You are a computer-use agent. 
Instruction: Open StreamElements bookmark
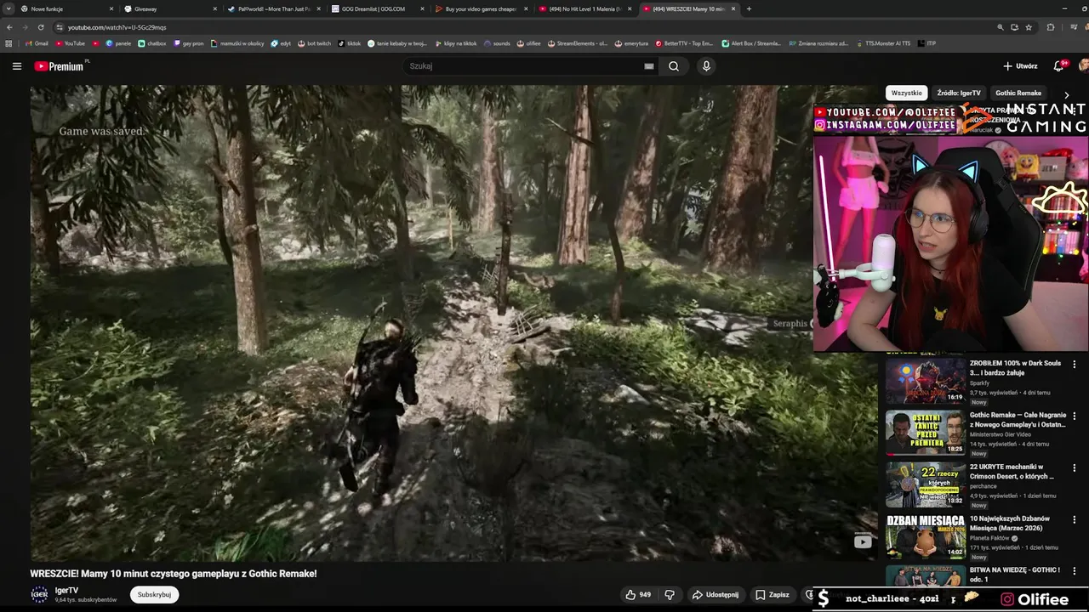click(x=577, y=43)
